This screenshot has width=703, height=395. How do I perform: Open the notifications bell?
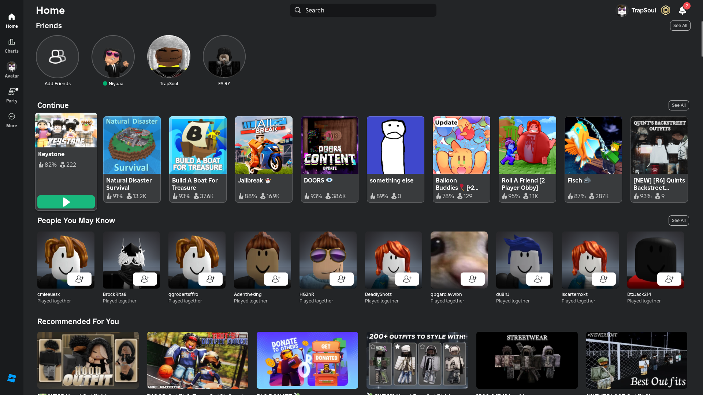(682, 10)
